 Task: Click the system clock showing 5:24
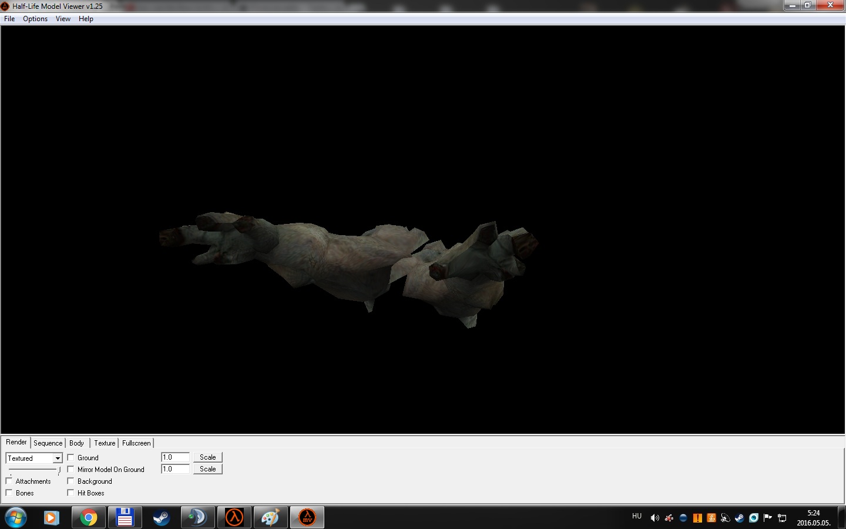point(813,518)
